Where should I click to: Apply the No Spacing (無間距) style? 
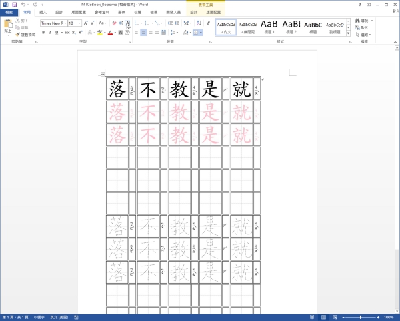pyautogui.click(x=247, y=27)
